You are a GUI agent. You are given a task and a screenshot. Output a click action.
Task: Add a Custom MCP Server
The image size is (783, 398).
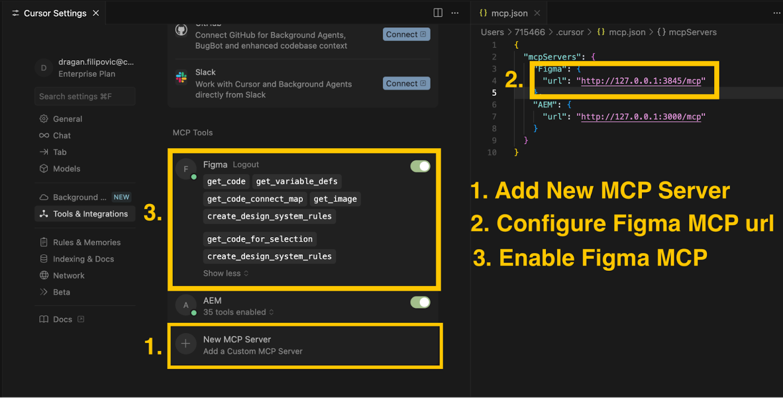coord(304,345)
